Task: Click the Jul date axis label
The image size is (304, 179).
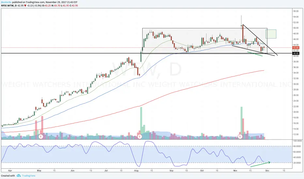Action: click(x=106, y=171)
